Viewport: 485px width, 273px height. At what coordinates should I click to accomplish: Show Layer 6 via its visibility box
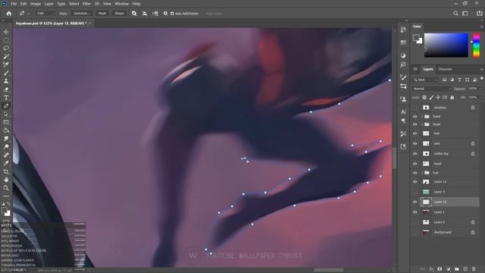pyautogui.click(x=415, y=222)
